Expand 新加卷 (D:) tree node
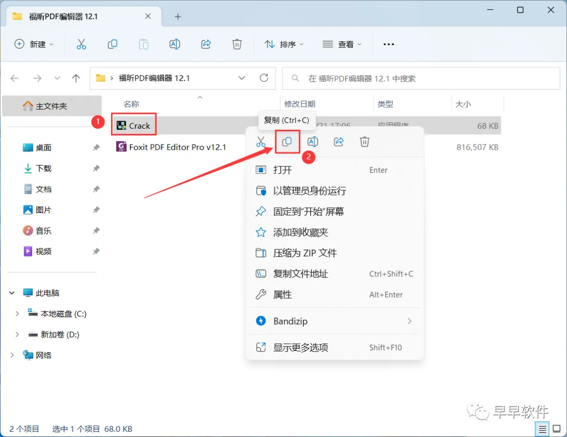Image resolution: width=567 pixels, height=437 pixels. tap(17, 334)
